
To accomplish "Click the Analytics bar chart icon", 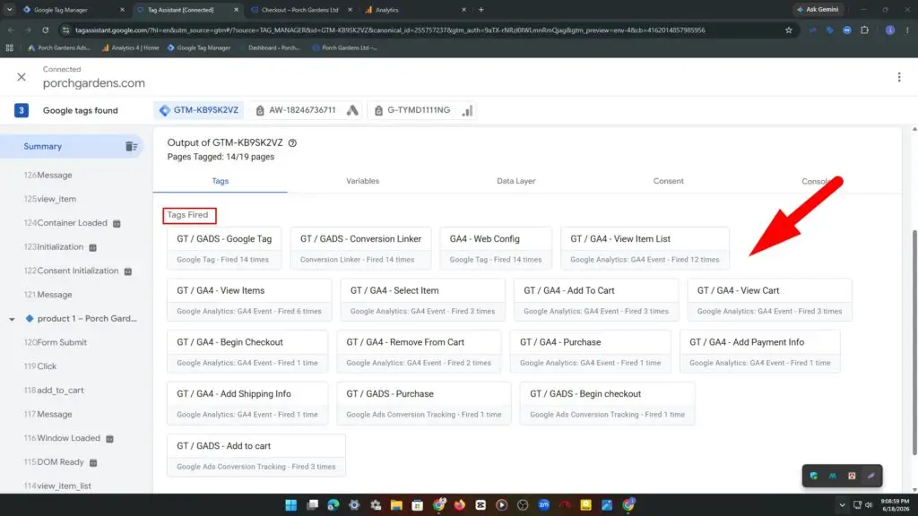I will coord(467,110).
